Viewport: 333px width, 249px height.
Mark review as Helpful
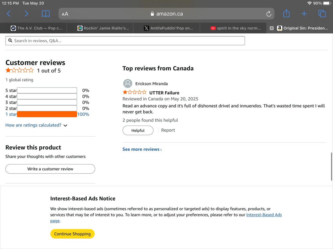138,130
